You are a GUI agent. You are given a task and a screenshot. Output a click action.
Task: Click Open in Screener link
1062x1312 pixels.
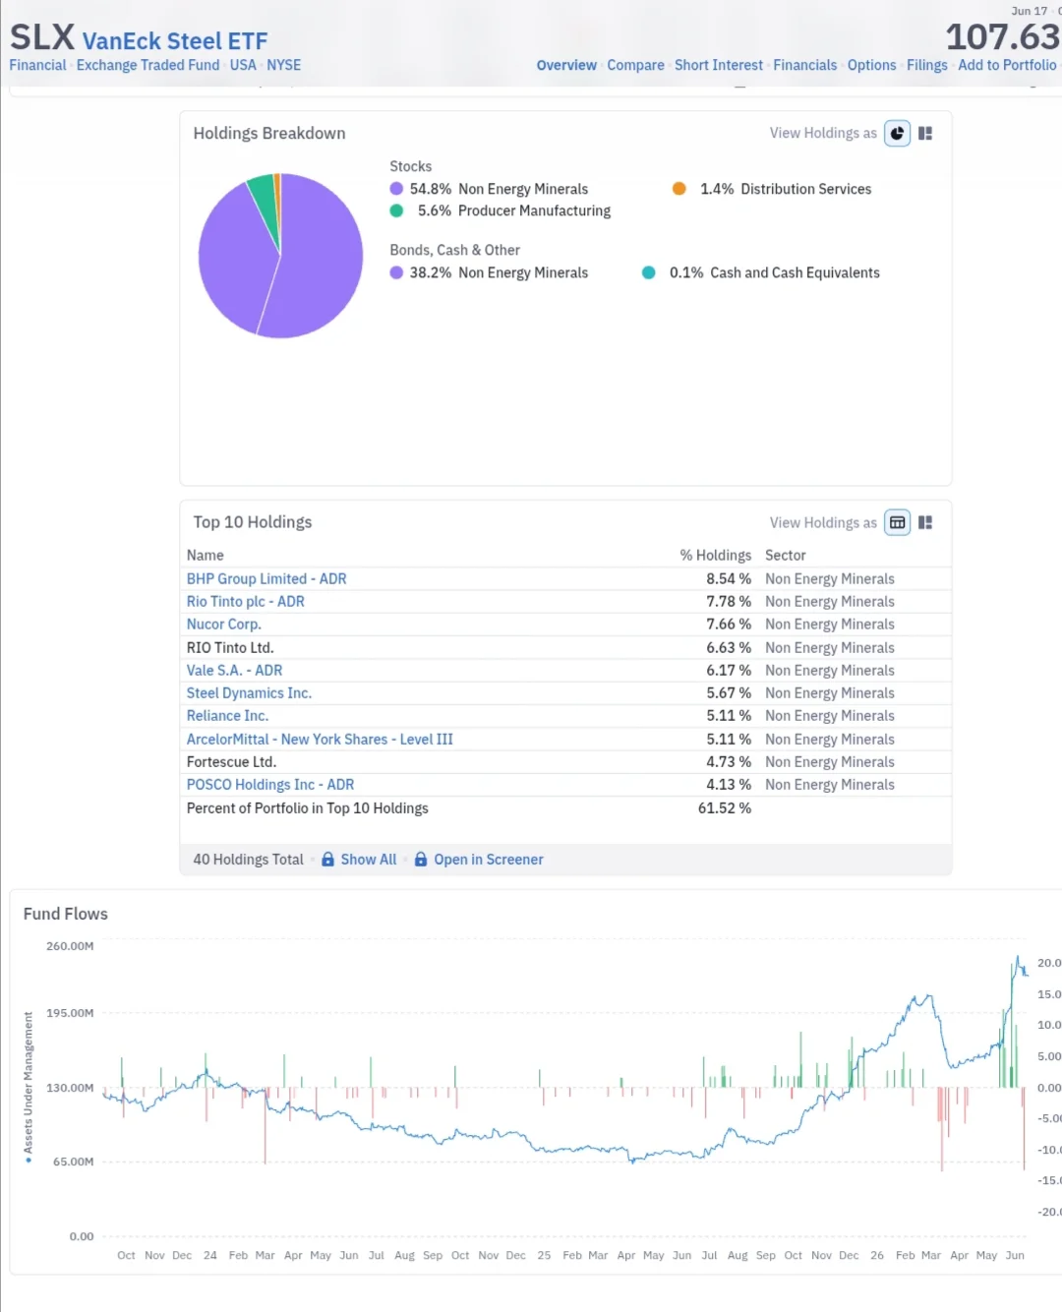489,860
